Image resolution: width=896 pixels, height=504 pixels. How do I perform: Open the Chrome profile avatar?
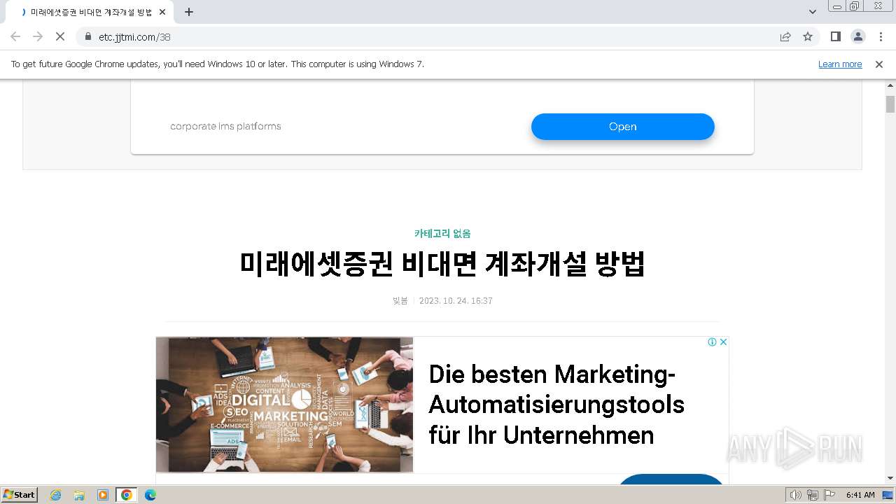click(x=857, y=36)
